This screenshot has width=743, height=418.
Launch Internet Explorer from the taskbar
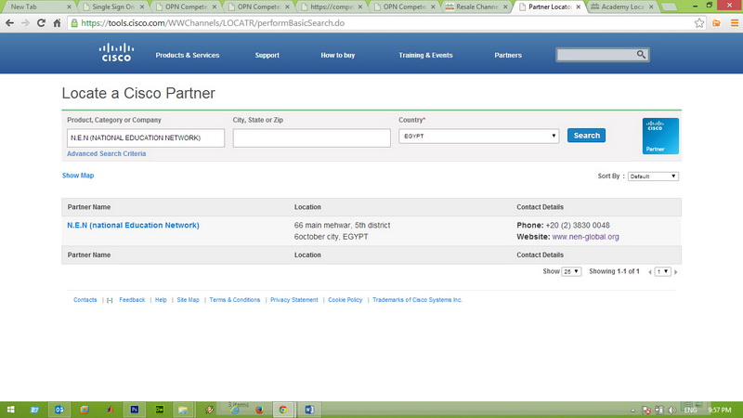coord(235,410)
